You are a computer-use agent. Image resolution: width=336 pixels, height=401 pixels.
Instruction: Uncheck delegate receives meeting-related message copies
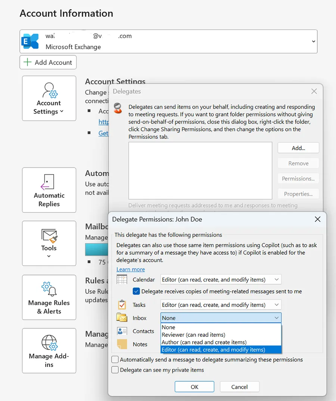(136, 291)
